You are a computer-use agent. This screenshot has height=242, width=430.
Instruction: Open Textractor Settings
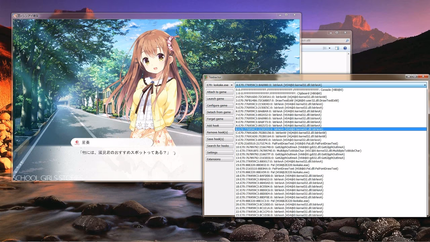click(x=220, y=153)
